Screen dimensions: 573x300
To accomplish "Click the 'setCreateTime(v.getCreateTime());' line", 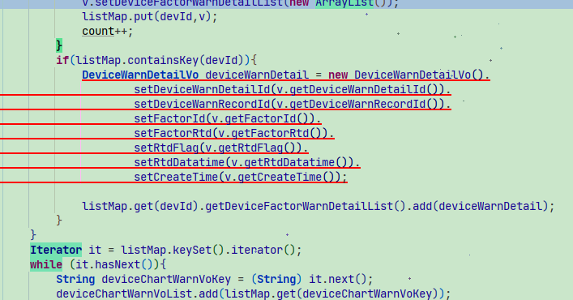I will coord(241,178).
